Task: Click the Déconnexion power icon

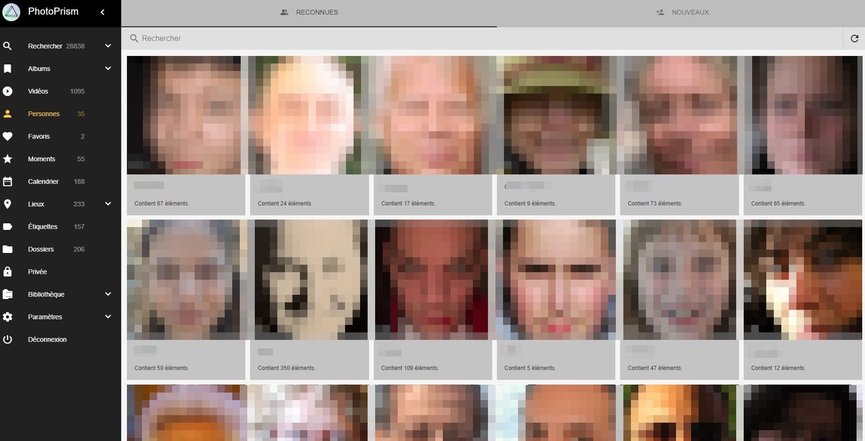Action: point(8,339)
